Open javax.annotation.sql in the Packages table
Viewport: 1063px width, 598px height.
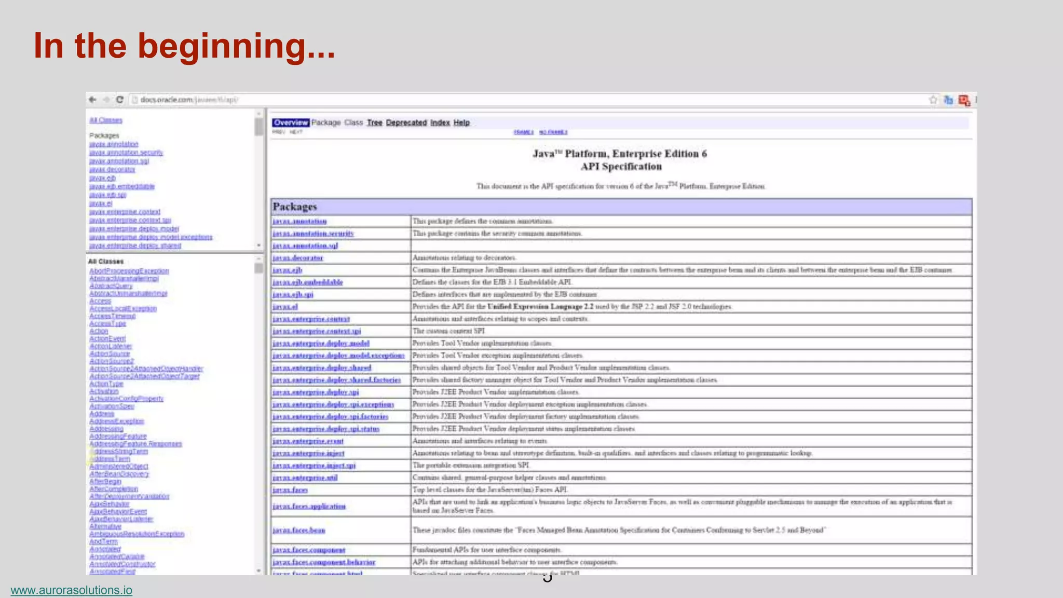pyautogui.click(x=305, y=246)
